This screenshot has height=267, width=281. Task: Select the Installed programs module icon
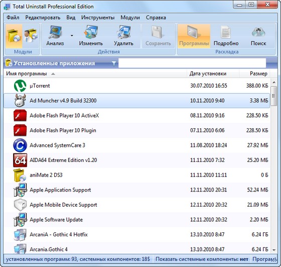tap(14, 36)
